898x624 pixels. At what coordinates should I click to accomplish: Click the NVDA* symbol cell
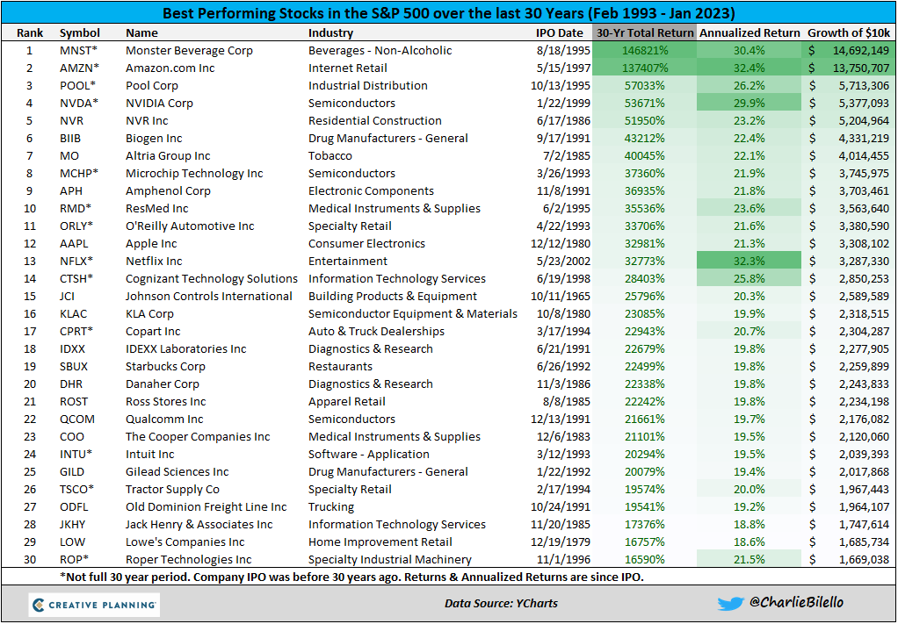[78, 103]
